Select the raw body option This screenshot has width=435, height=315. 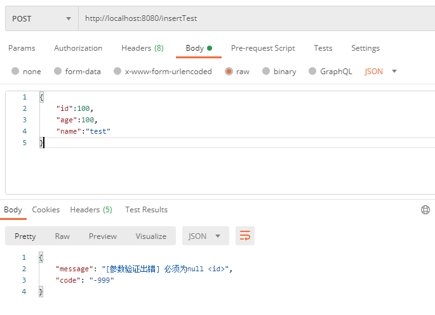click(229, 72)
